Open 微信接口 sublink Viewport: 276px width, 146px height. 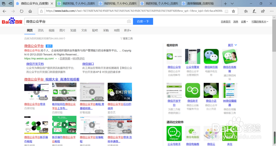88,64
